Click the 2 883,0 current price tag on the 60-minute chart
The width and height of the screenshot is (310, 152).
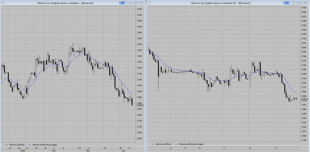pyautogui.click(x=304, y=99)
